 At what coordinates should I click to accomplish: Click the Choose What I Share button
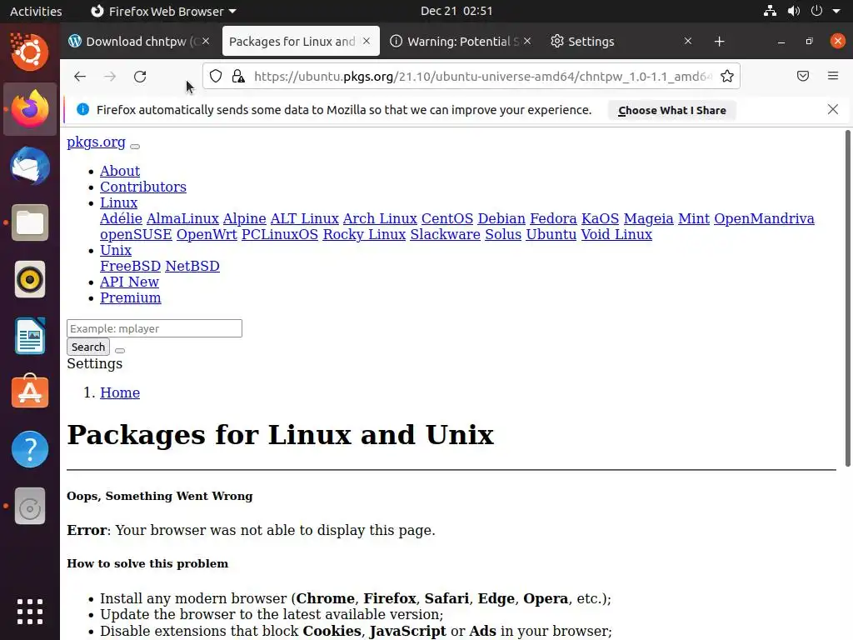click(672, 110)
